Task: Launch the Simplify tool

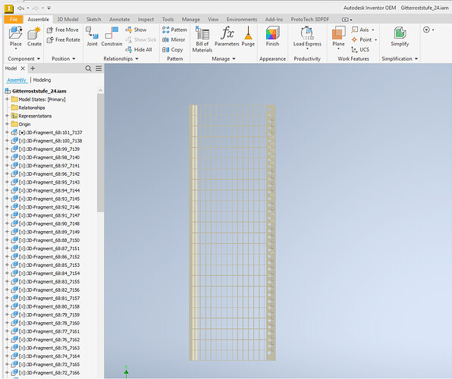Action: (x=400, y=36)
